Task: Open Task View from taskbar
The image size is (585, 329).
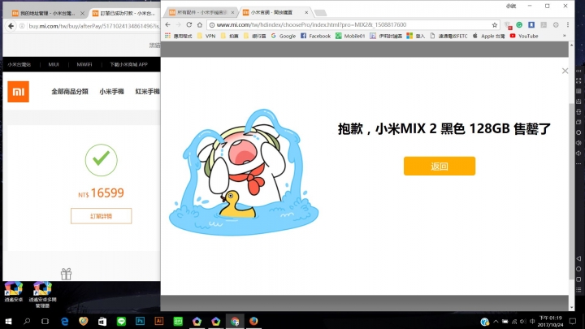Action: (x=45, y=321)
